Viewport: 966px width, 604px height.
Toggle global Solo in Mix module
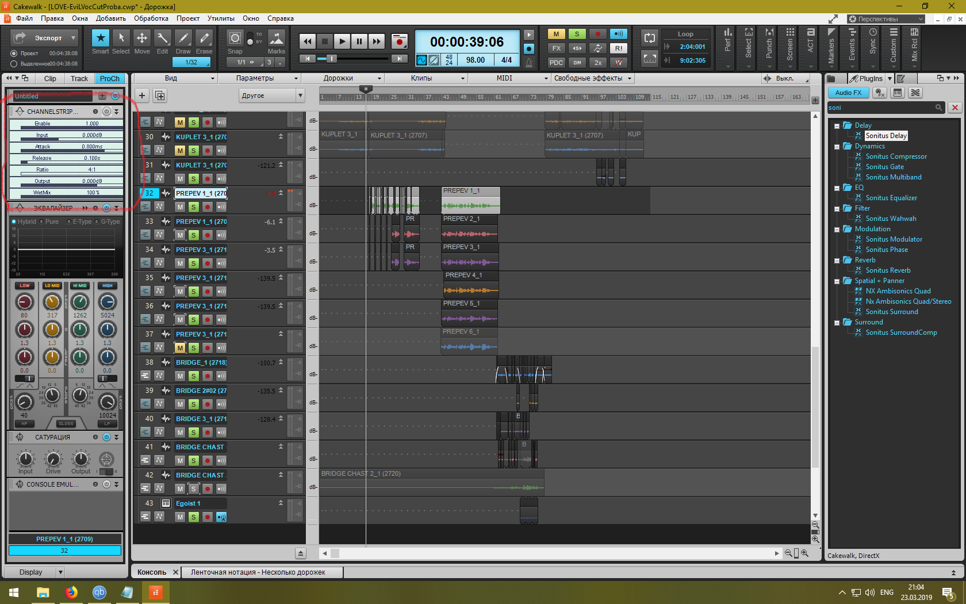pos(577,34)
